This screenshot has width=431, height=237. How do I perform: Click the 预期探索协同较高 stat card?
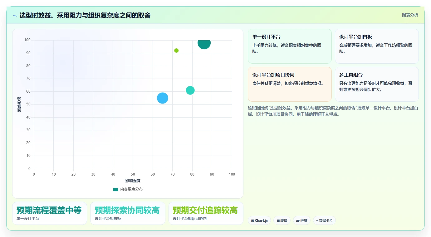pos(128,213)
